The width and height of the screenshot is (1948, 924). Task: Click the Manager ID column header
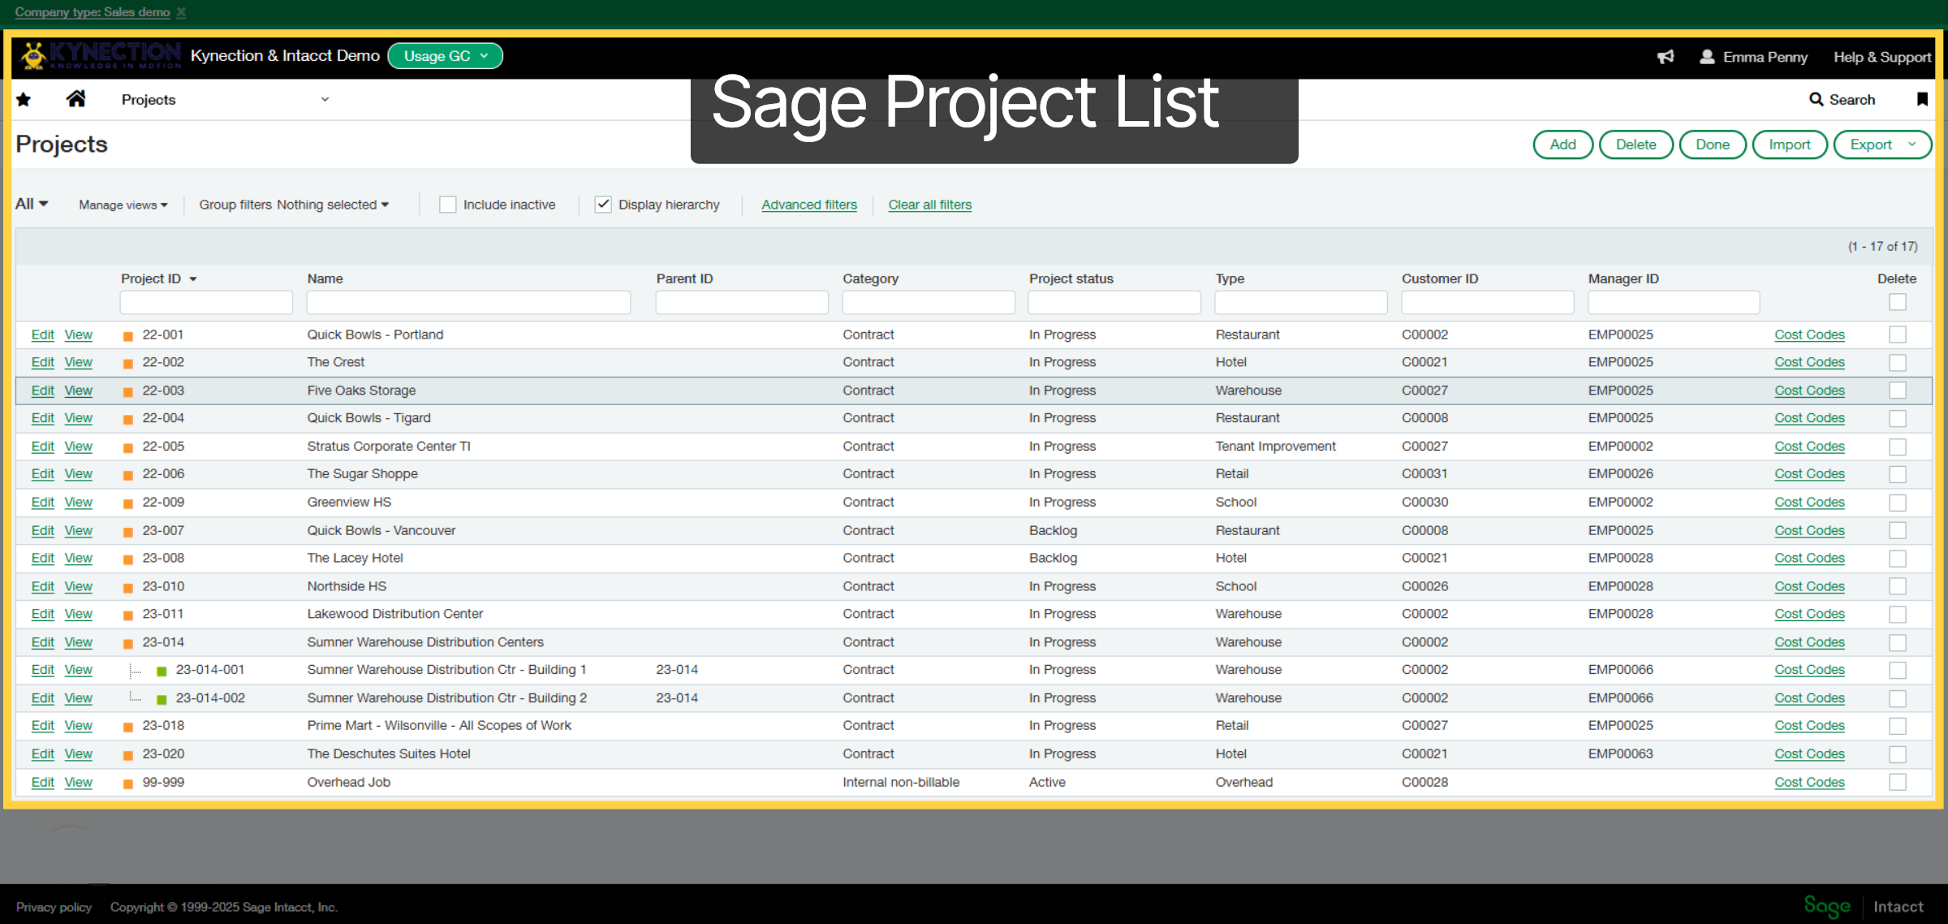point(1623,278)
